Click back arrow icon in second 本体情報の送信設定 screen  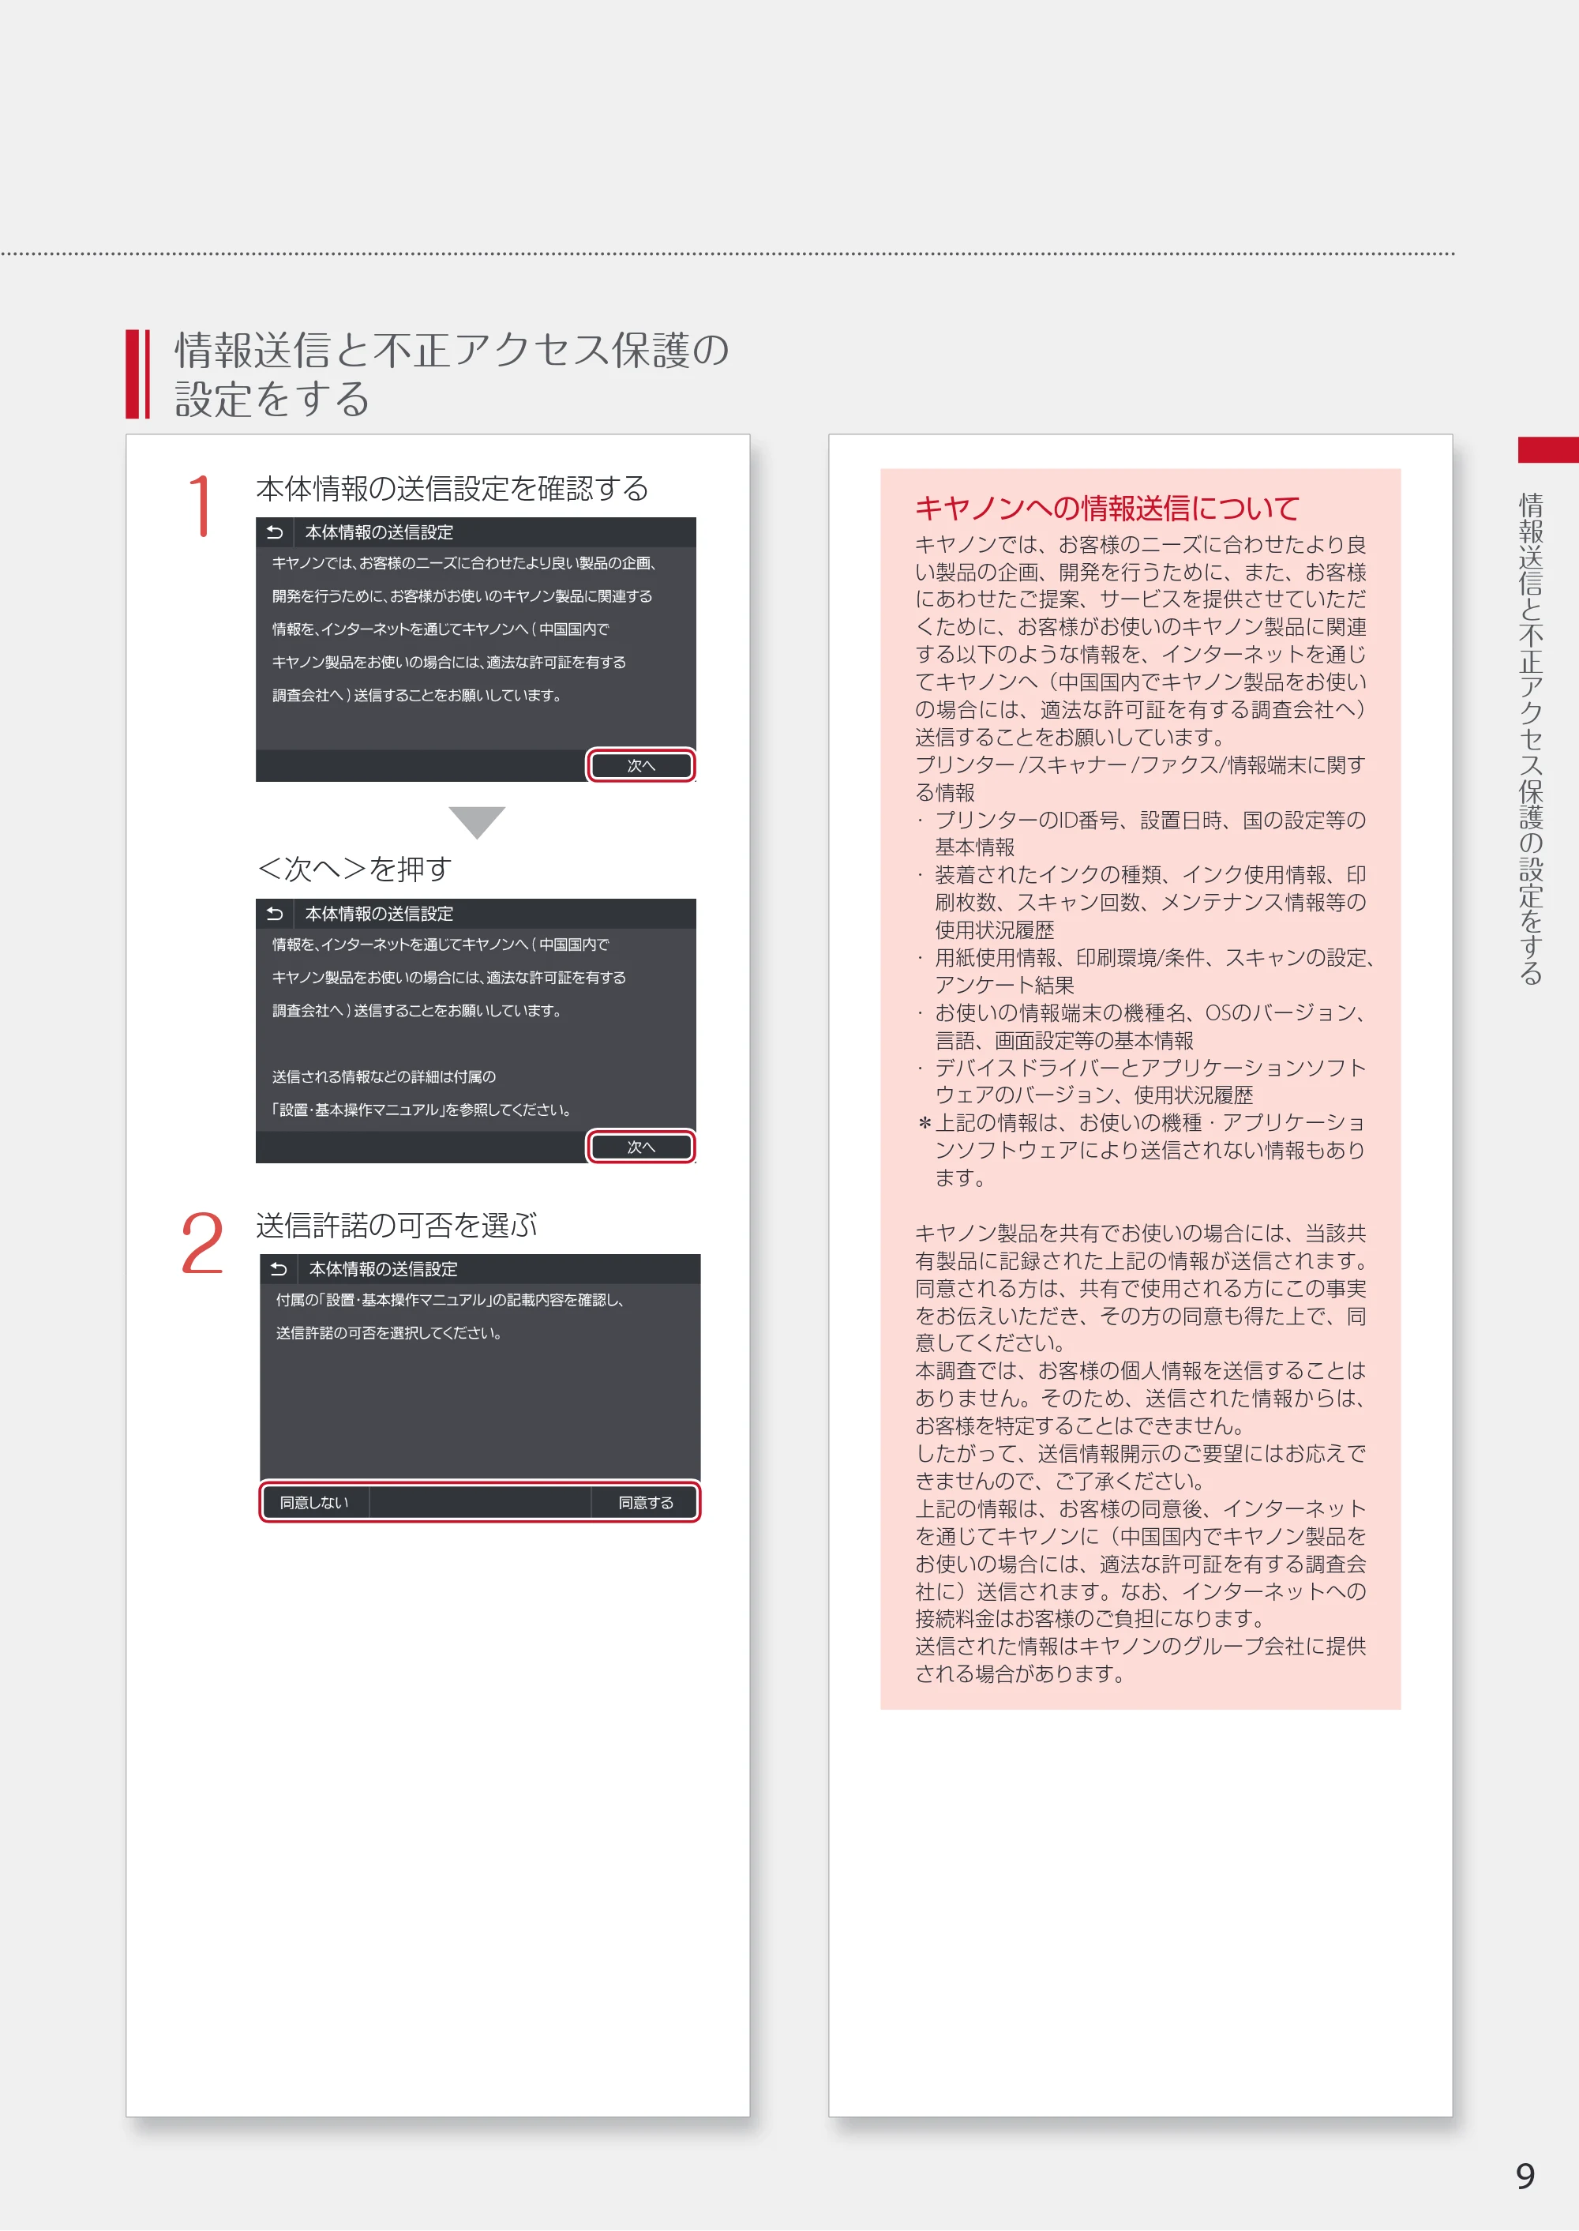click(x=276, y=913)
